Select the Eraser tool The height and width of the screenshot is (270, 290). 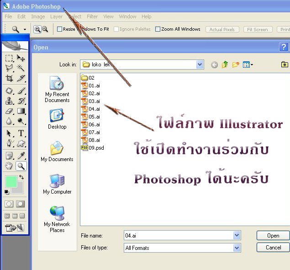coord(9,111)
